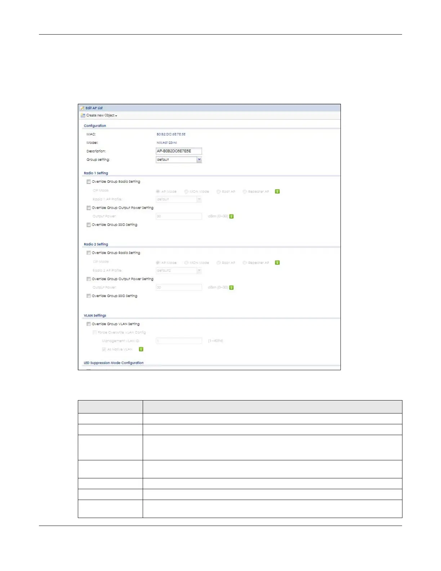Click the Configuration section heading
Image resolution: width=441 pixels, height=571 pixels.
click(x=95, y=126)
